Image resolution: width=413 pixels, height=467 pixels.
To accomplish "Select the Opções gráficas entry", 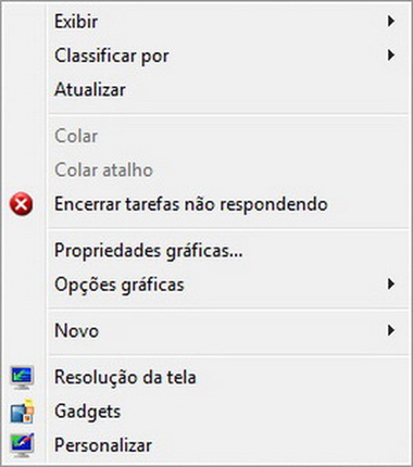I will [x=119, y=285].
